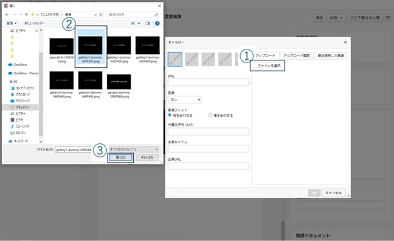Open ミュージック folder in sidebar
The width and height of the screenshot is (394, 241).
(x=20, y=126)
